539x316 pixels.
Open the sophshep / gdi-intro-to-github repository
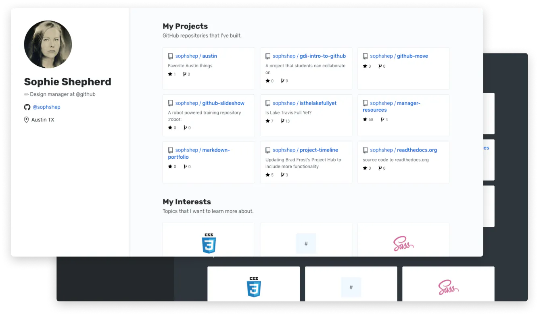click(309, 56)
